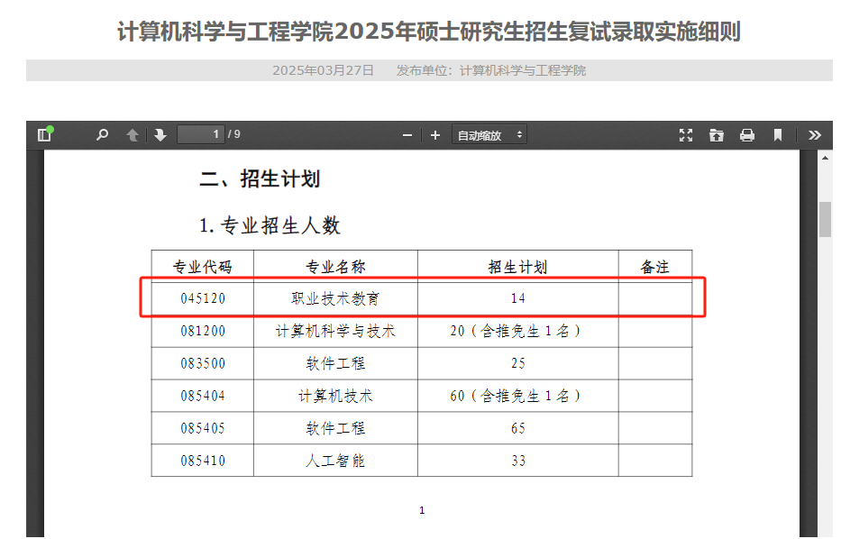Image resolution: width=841 pixels, height=539 pixels.
Task: Click the 备注 column header
Action: point(655,267)
